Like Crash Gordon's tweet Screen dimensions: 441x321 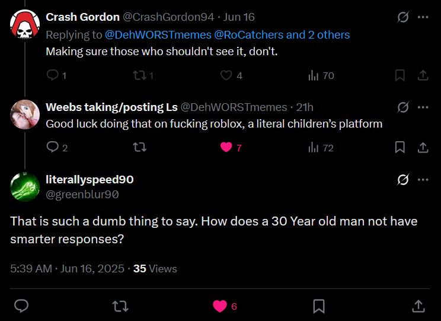(226, 75)
